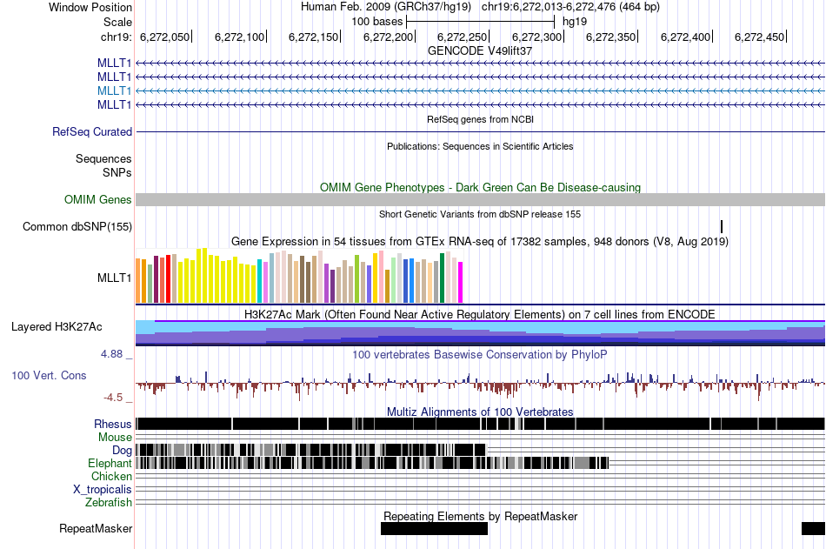This screenshot has width=826, height=549.
Task: Click the Human Feb. 2009 GRCh37/hg19 position title
Action: [480, 7]
